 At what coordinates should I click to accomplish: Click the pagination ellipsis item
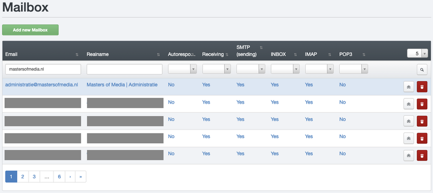tap(47, 176)
